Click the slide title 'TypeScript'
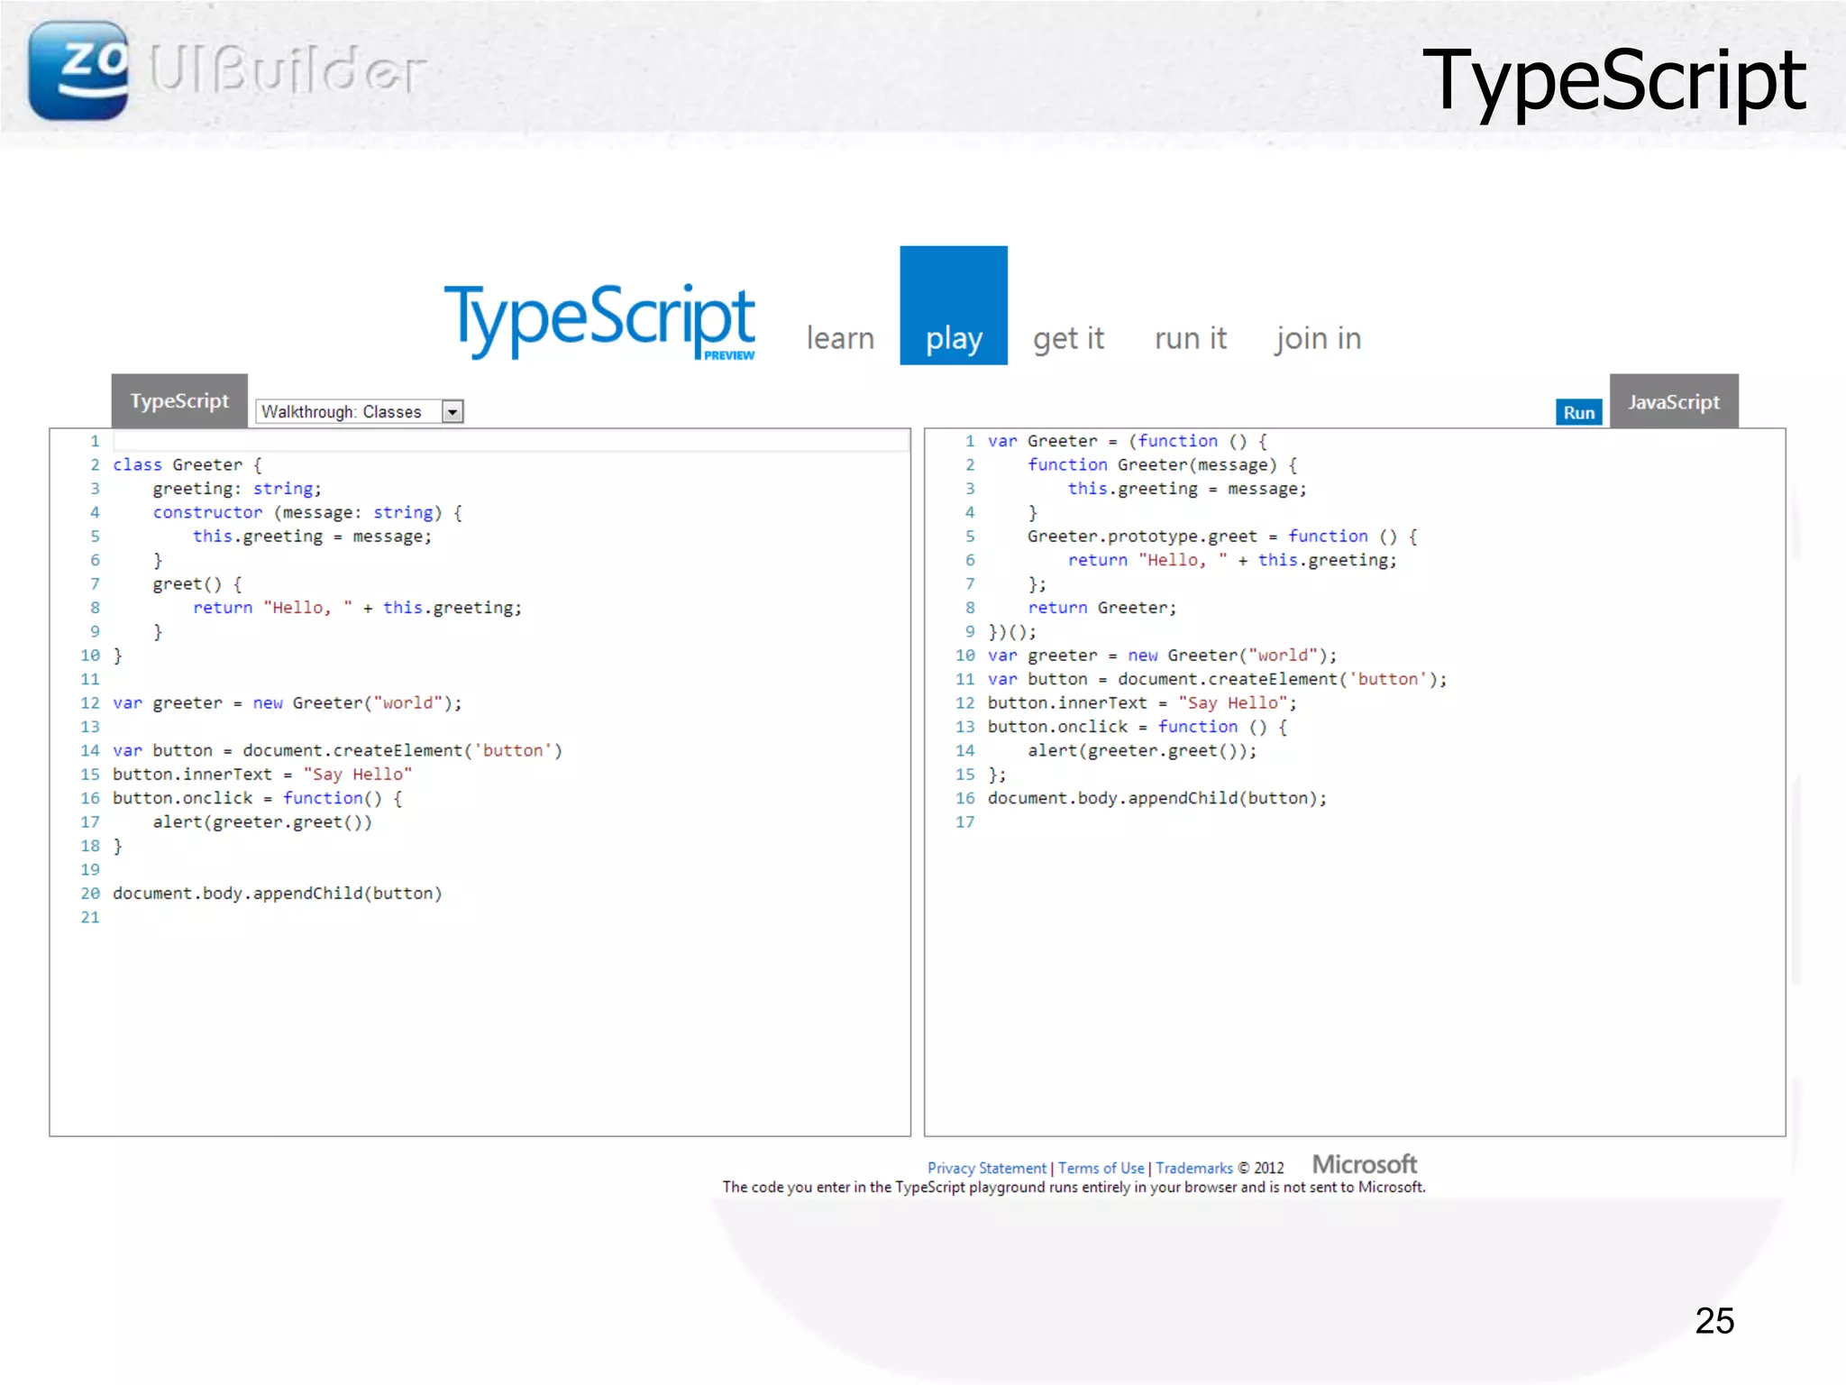The width and height of the screenshot is (1846, 1385). pos(1613,82)
